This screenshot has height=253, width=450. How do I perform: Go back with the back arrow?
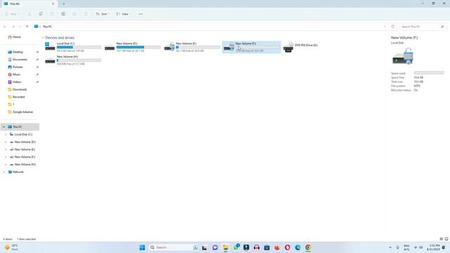point(5,27)
